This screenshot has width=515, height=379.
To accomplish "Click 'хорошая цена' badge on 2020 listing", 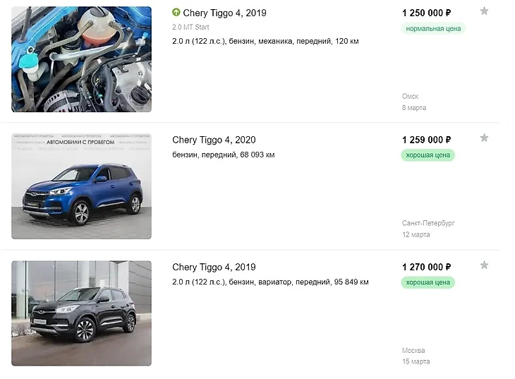I will click(x=428, y=155).
